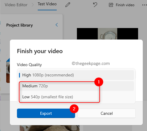Choose Medium 720p video quality
This screenshot has width=147, height=131.
[76, 86]
